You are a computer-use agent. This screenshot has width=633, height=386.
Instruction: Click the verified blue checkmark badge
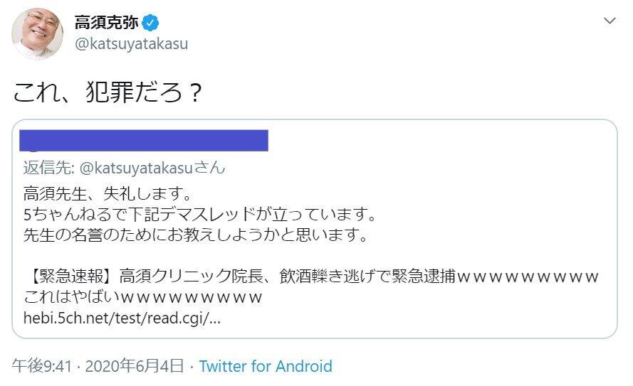151,22
